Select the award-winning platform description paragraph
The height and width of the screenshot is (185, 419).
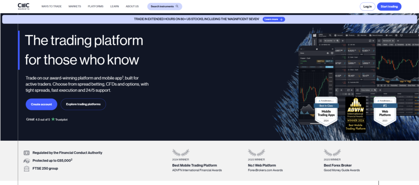87,84
